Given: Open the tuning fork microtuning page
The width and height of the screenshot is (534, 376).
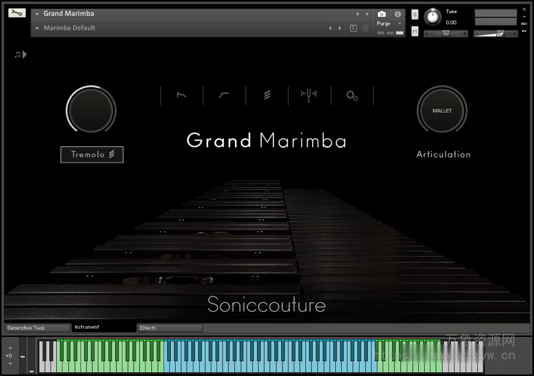Looking at the screenshot, I should coord(309,95).
